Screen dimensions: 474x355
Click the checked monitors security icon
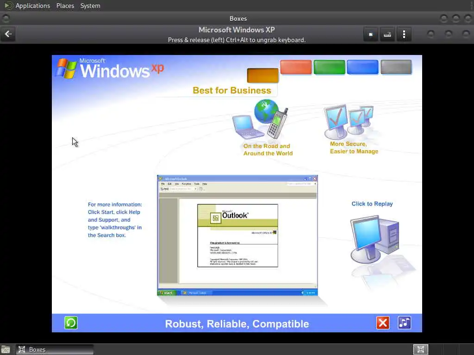(x=349, y=122)
